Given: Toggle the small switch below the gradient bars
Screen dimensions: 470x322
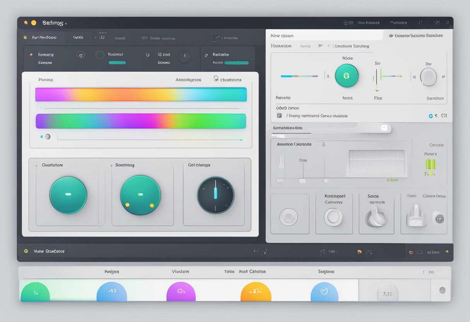Looking at the screenshot, I should click(x=46, y=137).
